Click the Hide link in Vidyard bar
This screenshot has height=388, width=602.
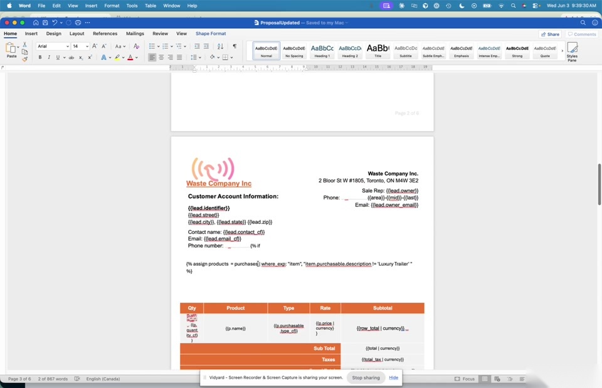click(394, 377)
